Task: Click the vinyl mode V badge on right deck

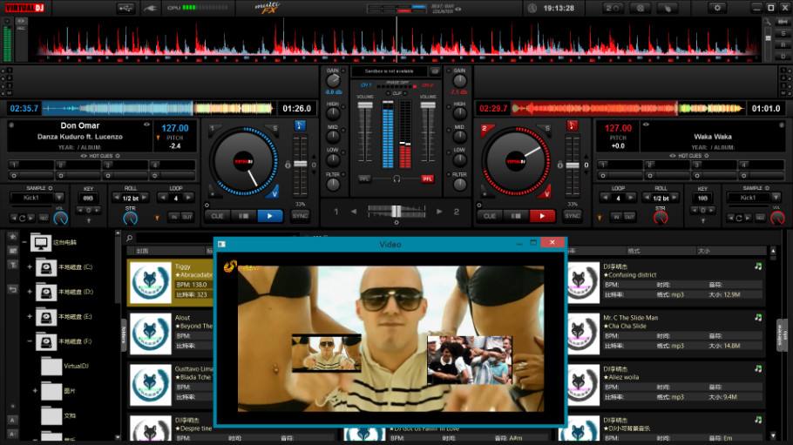Action: tap(546, 192)
